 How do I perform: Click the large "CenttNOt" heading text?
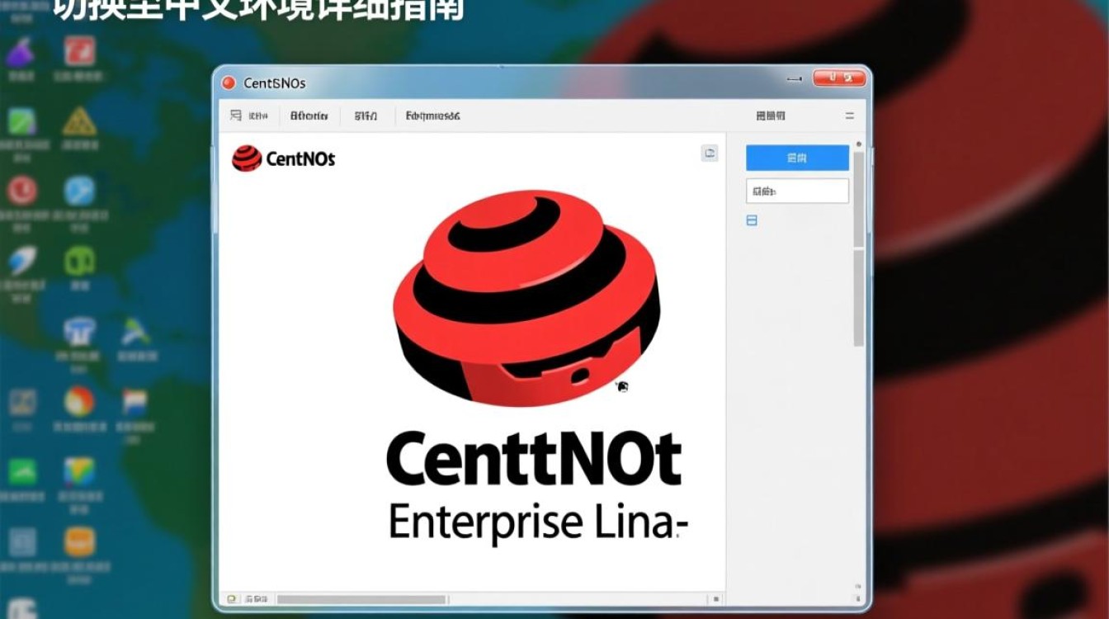[534, 459]
